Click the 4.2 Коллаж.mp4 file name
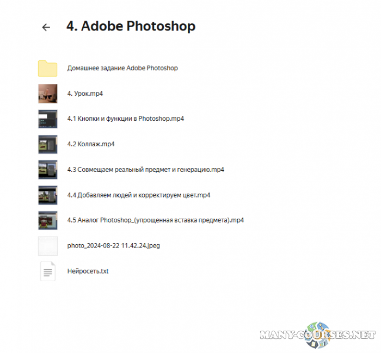 click(x=91, y=144)
